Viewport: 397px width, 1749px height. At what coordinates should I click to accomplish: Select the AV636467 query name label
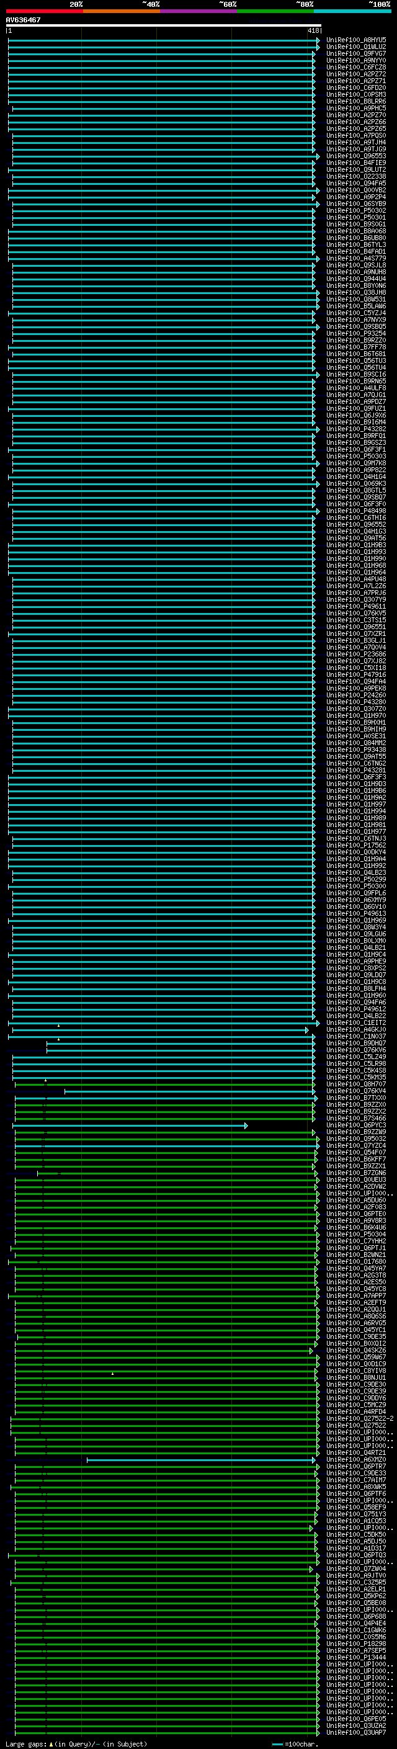tap(23, 20)
